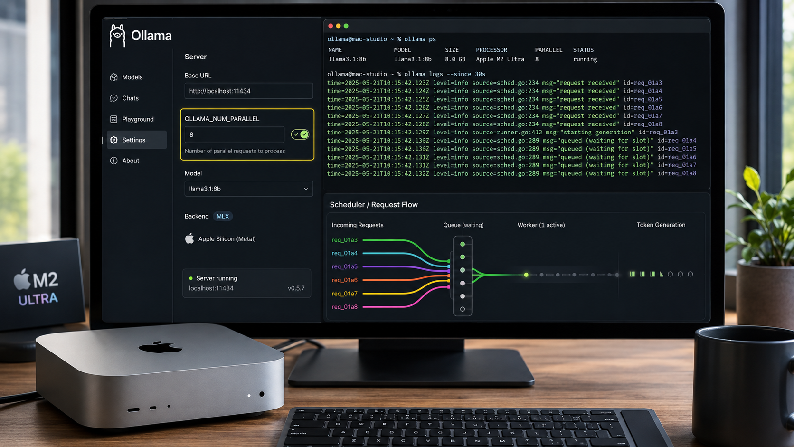Click the "Apple M2 Ultra" processor value
This screenshot has width=794, height=447.
pos(500,59)
